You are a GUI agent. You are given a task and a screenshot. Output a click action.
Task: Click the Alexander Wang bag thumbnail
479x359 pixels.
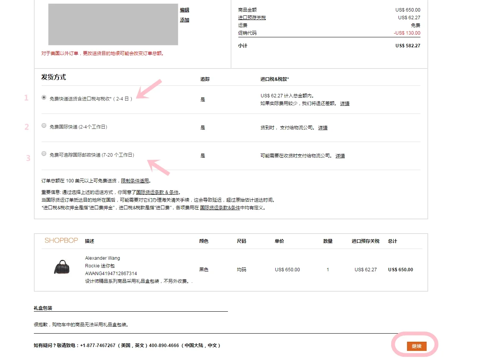(x=62, y=267)
